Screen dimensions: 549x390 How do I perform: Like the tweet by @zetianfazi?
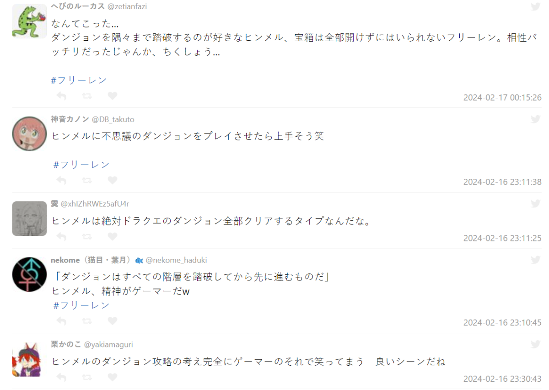(113, 96)
